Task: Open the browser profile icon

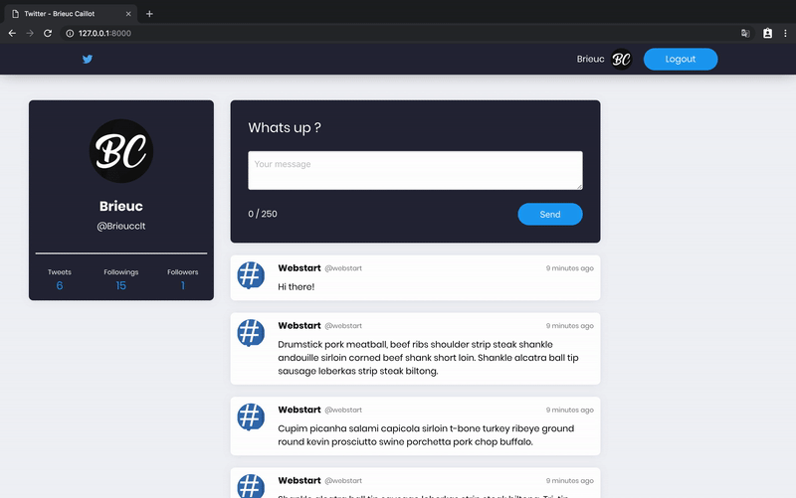Action: click(767, 33)
